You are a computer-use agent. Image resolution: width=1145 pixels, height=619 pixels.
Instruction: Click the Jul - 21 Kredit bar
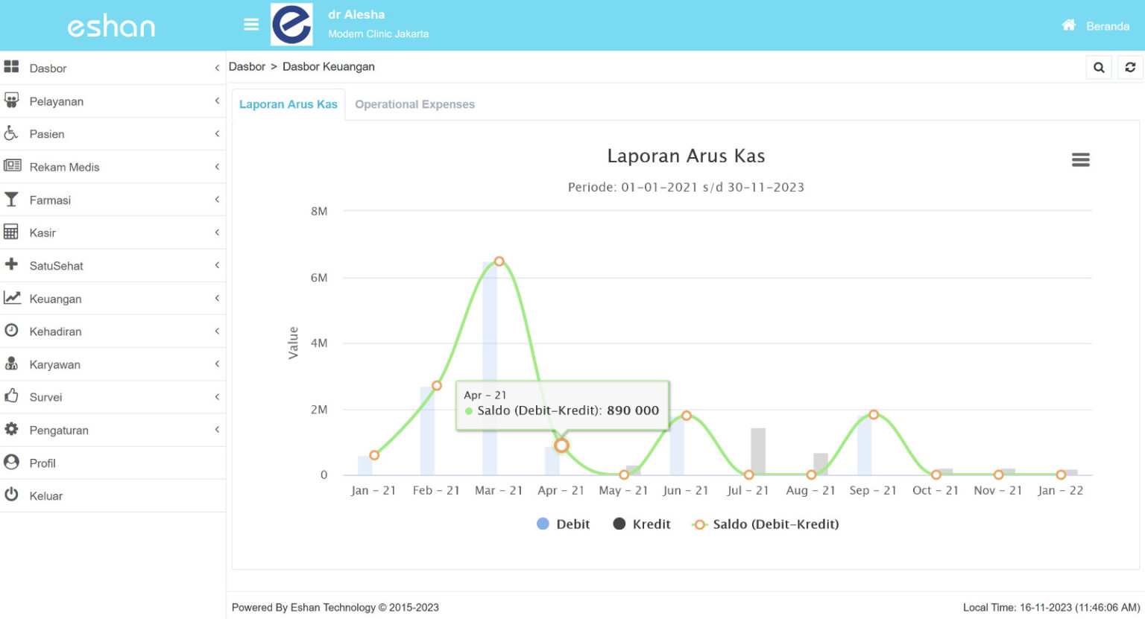pyautogui.click(x=758, y=451)
